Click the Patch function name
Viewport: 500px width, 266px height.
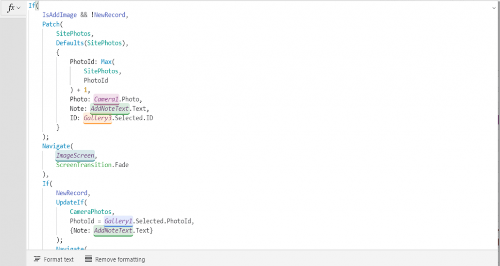point(50,24)
